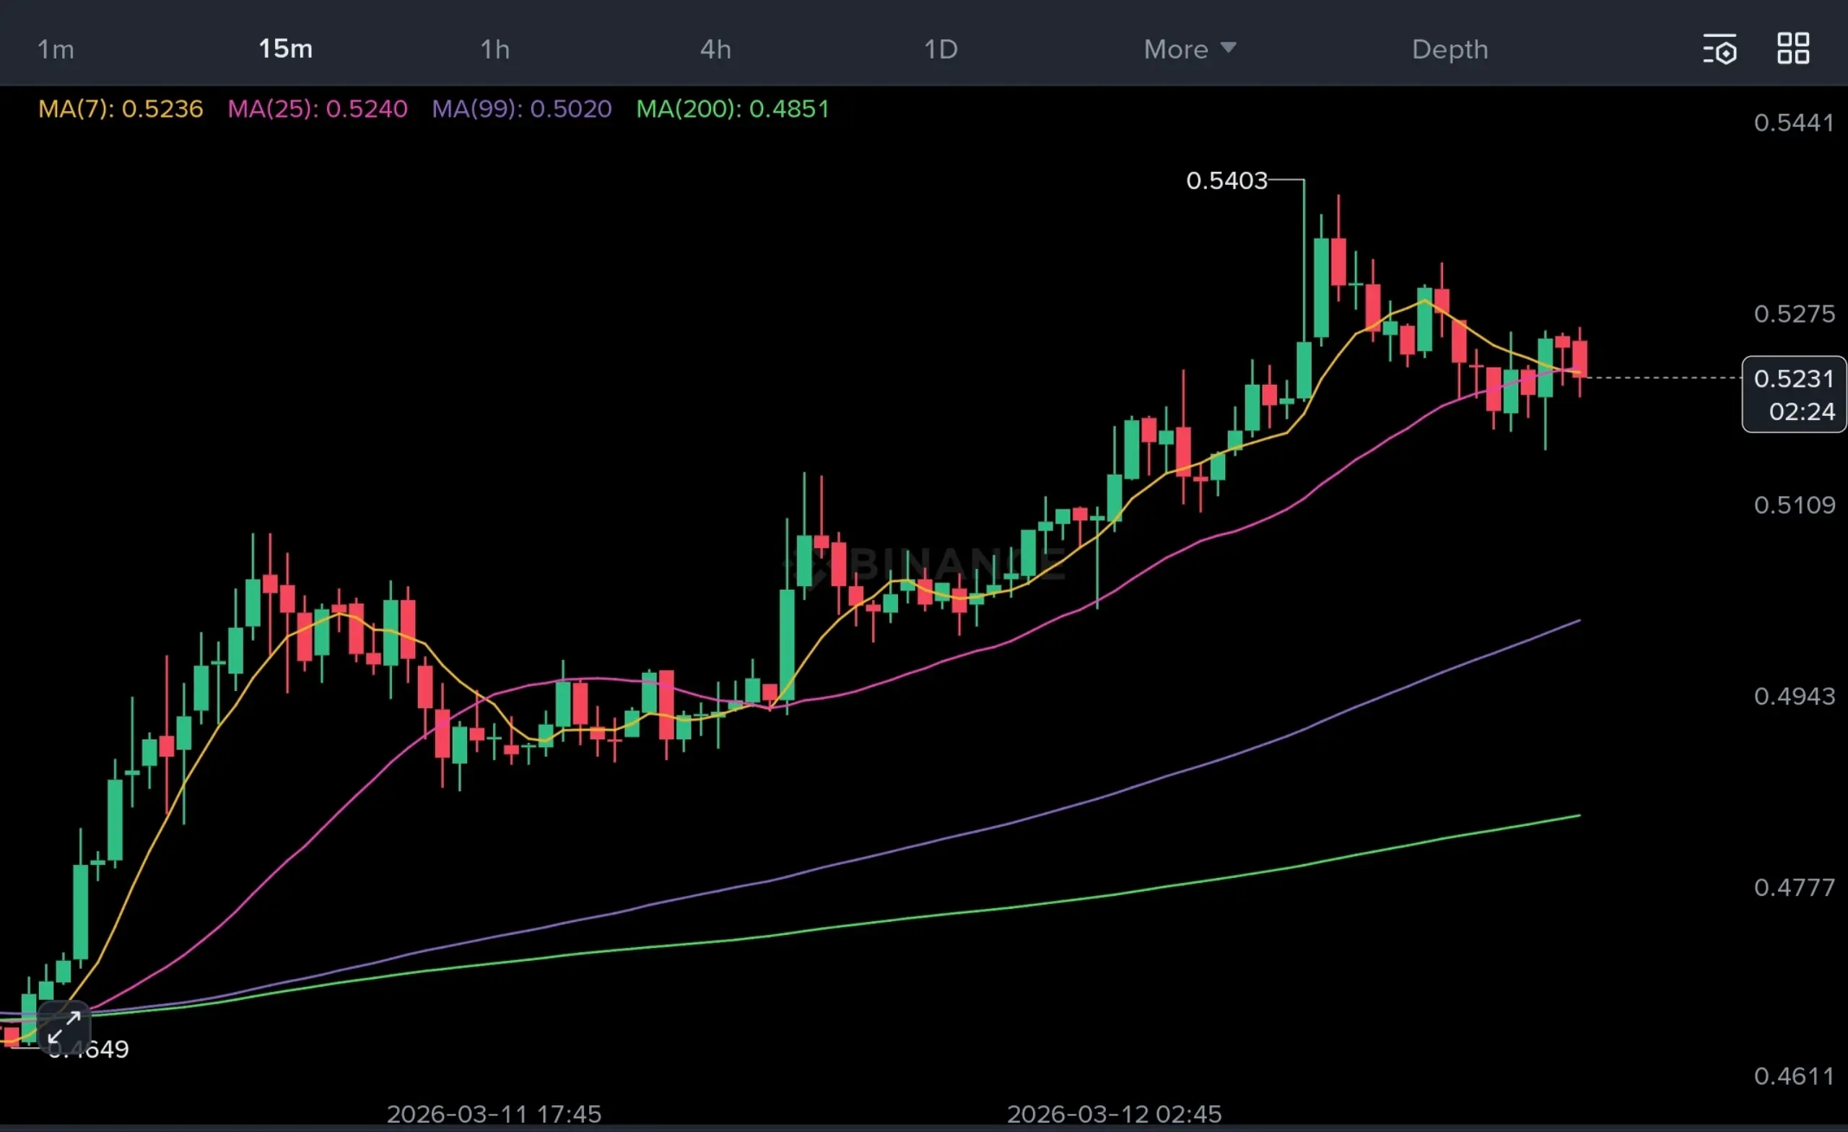Choose the 1D timeframe
The image size is (1848, 1132).
(x=941, y=50)
